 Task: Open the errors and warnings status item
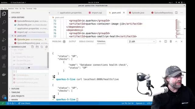pos(11,103)
